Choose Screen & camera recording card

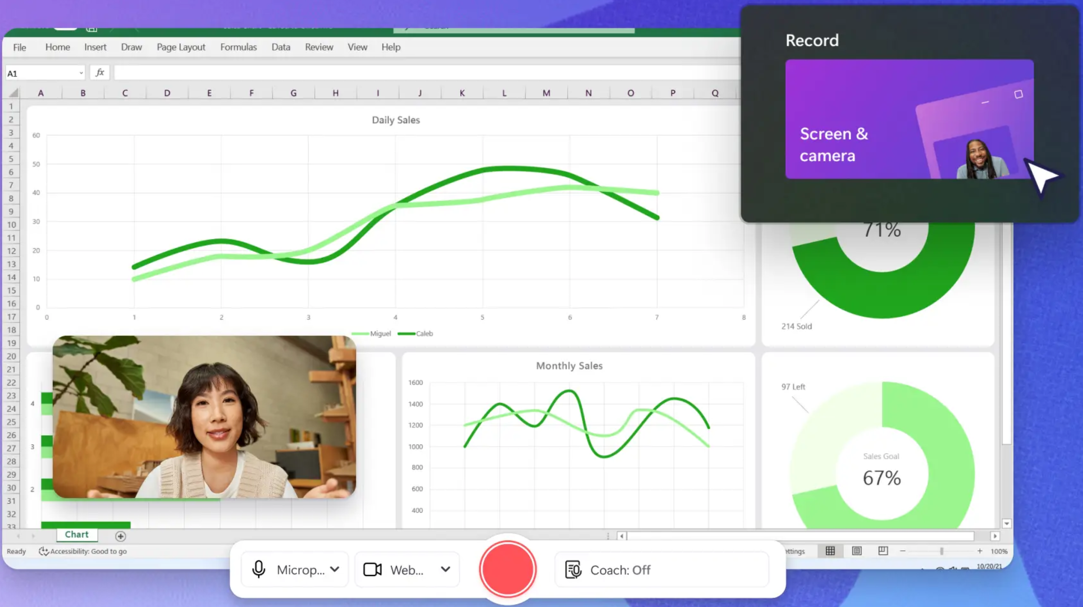click(x=909, y=119)
